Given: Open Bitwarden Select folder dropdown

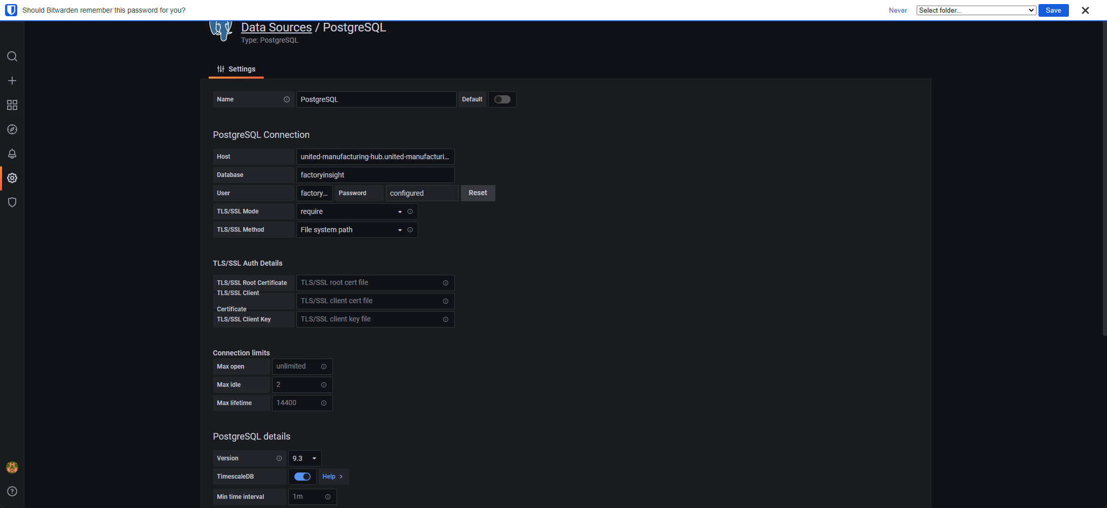Looking at the screenshot, I should [976, 10].
